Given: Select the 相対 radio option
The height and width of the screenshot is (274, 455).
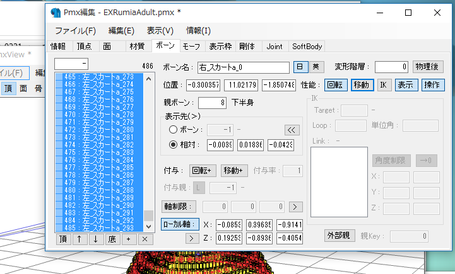Looking at the screenshot, I should click(x=174, y=145).
